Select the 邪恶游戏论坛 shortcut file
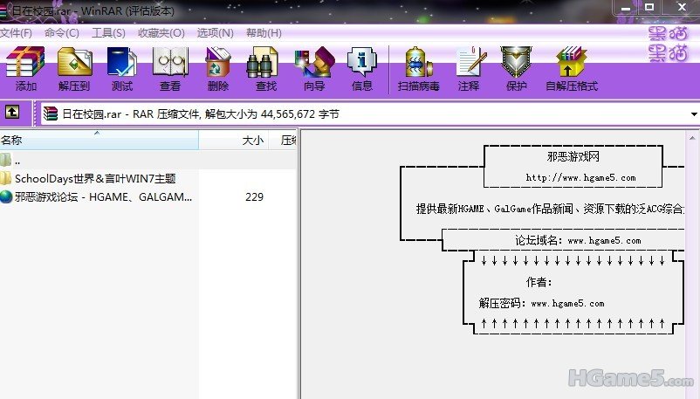700x399 pixels. click(x=103, y=196)
